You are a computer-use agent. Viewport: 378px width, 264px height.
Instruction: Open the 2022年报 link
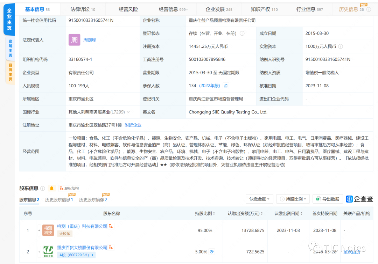210,86
